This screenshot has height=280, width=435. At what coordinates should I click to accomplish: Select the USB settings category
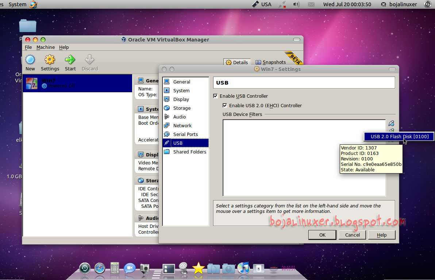tap(185, 143)
